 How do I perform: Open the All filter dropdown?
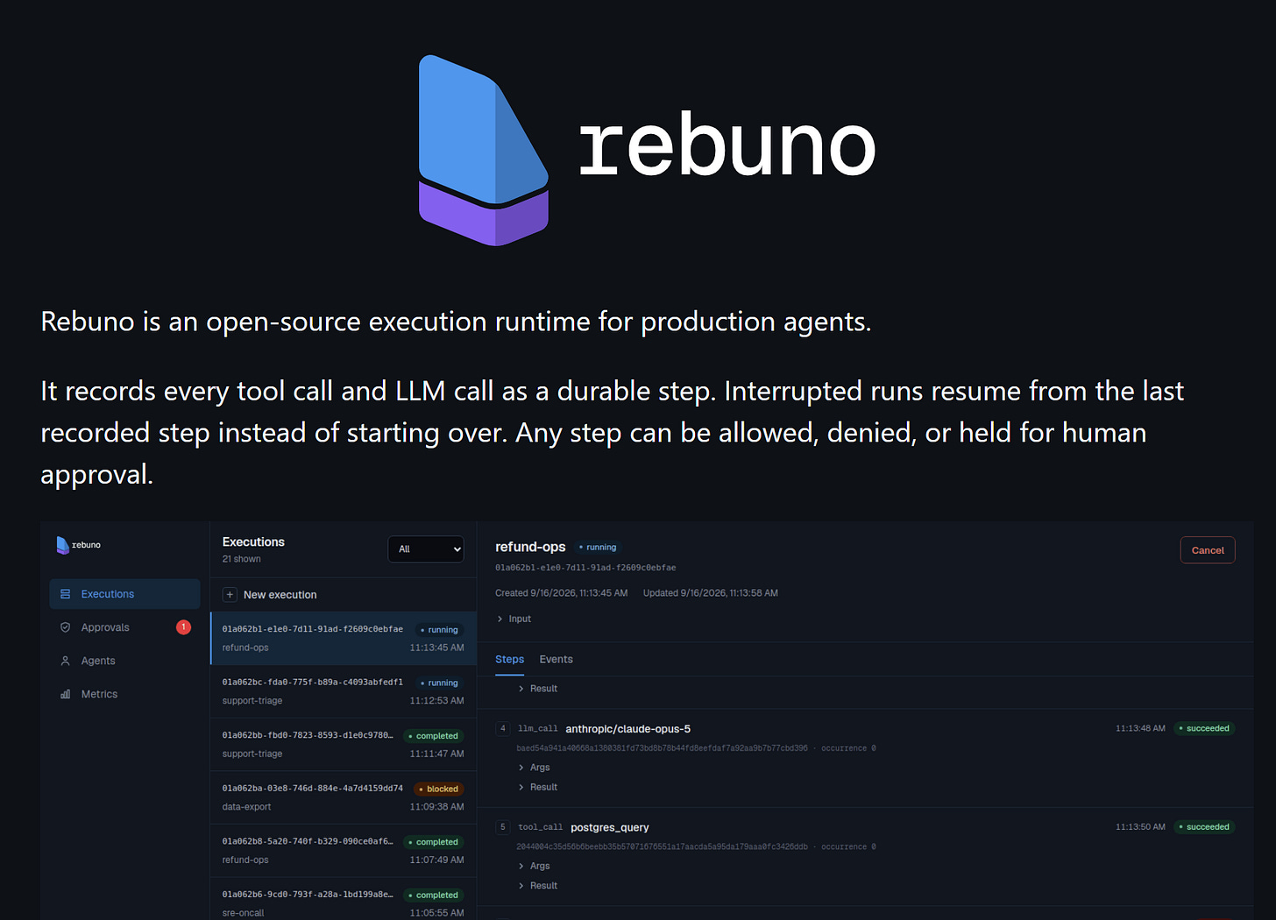coord(426,549)
